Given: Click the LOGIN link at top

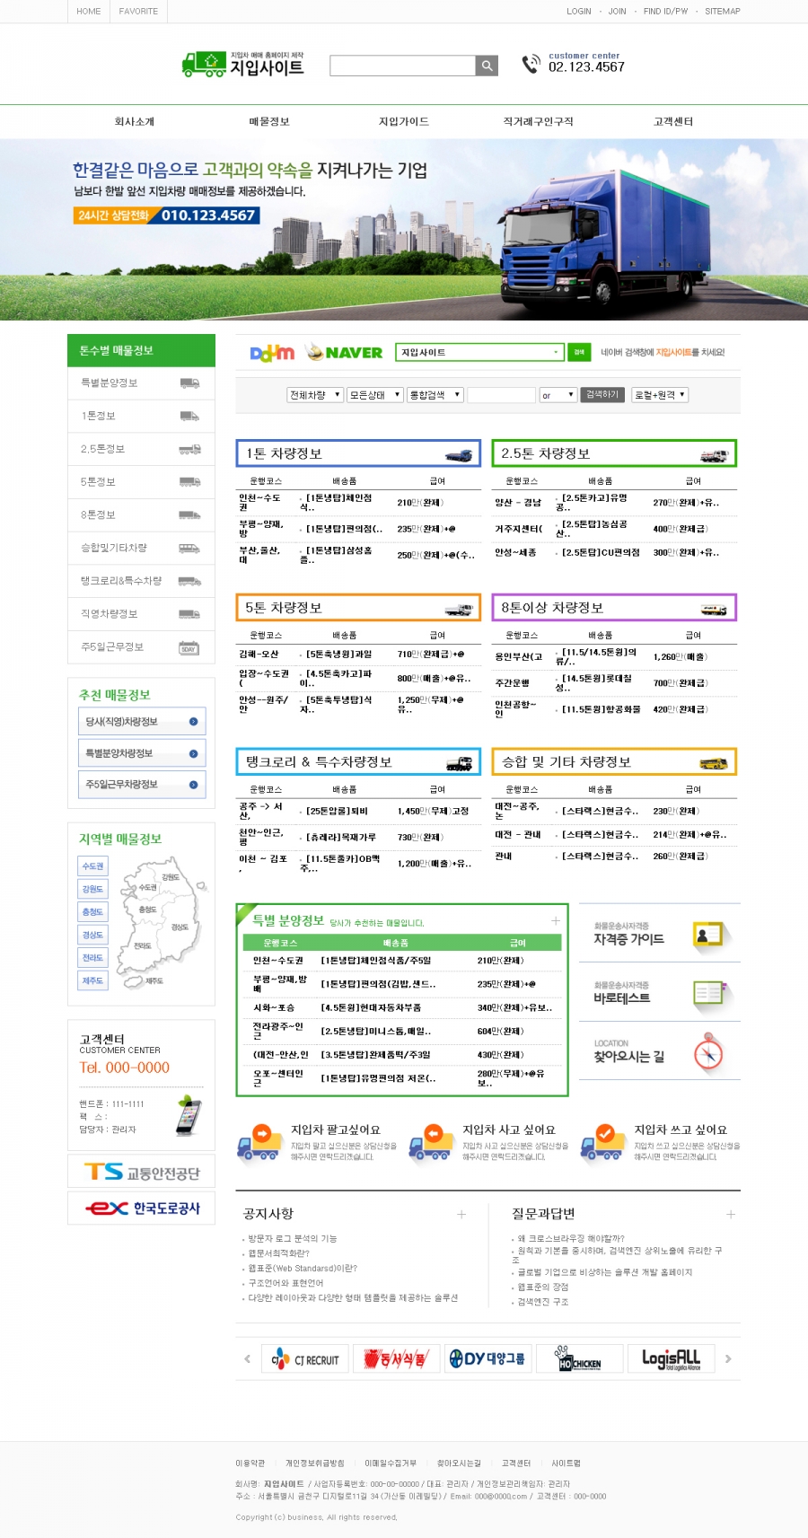Looking at the screenshot, I should tap(579, 12).
